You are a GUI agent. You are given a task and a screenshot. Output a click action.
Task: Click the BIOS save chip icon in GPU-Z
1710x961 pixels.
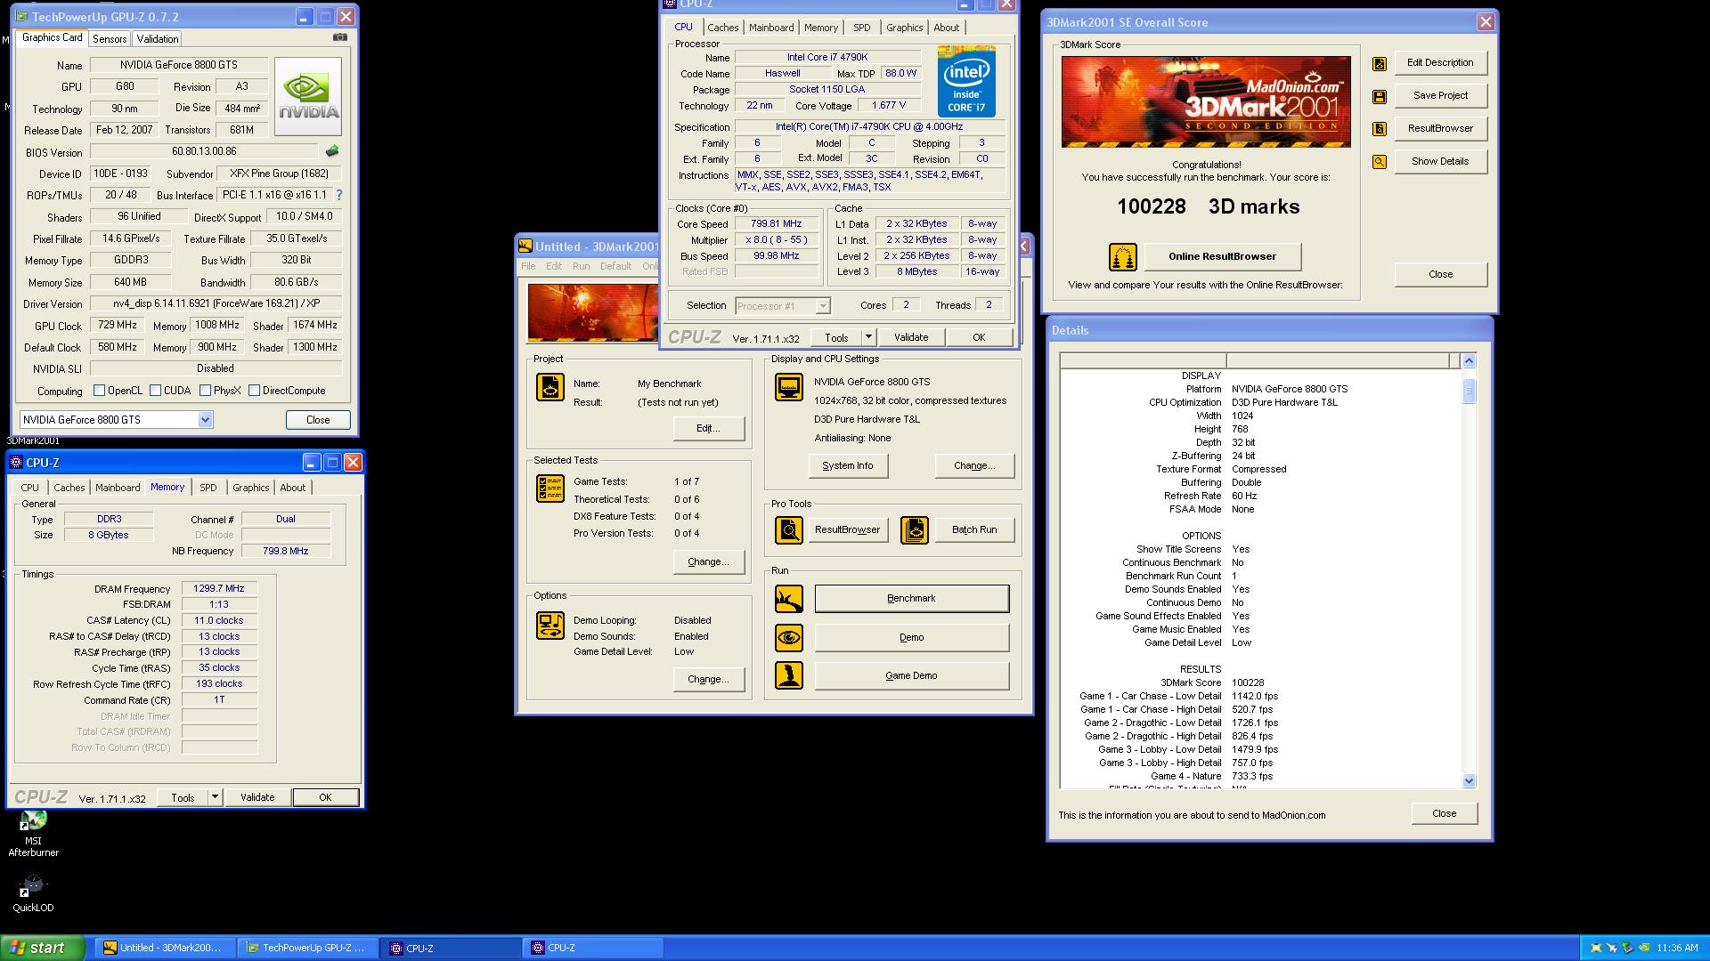pyautogui.click(x=332, y=151)
